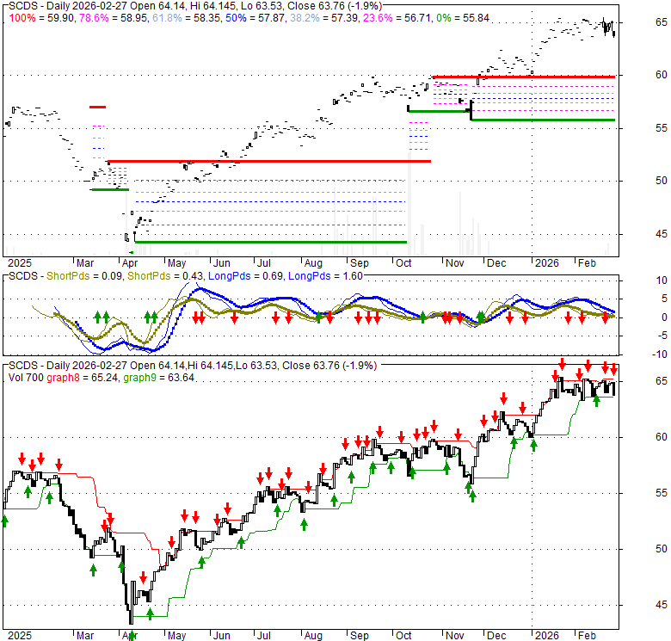Click the '55' price tick beside the graph8/graph9 chart

[662, 493]
